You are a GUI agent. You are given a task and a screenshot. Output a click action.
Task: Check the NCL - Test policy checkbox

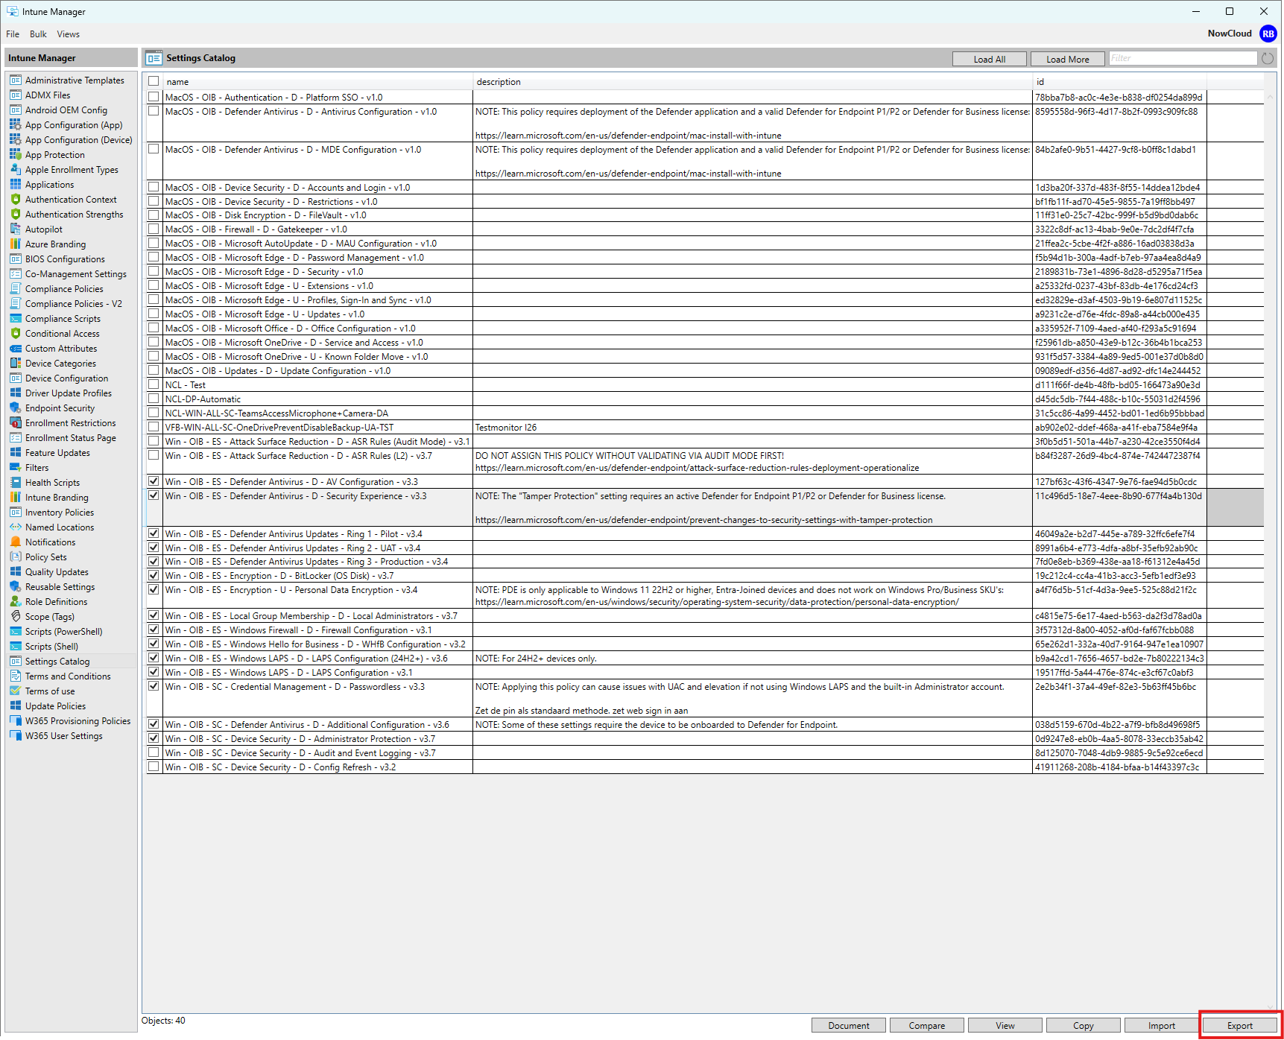(x=154, y=385)
